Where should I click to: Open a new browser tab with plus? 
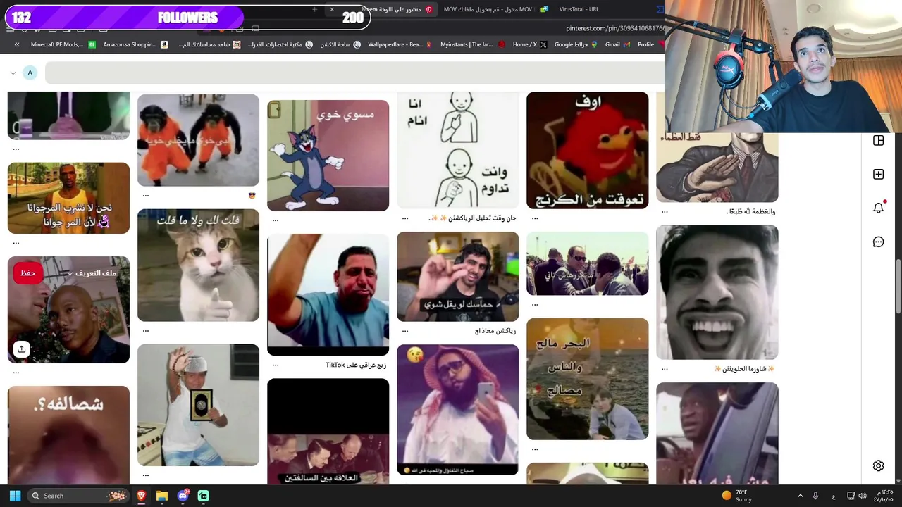(x=314, y=9)
